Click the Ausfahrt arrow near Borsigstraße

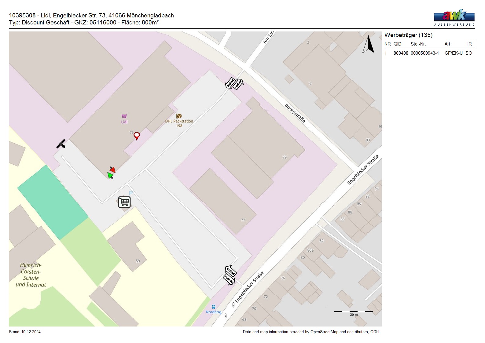(238, 84)
